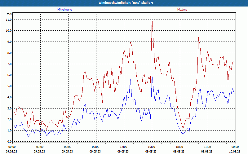This screenshot has width=248, height=155.
Task: Select the 09:00 time axis label
Action: pyautogui.click(x=96, y=147)
